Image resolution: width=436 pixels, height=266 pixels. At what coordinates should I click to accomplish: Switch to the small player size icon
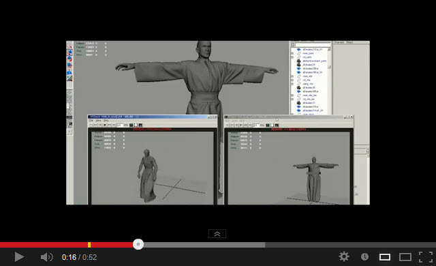click(385, 257)
